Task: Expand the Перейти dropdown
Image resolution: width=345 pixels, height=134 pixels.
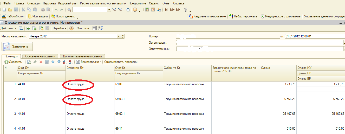Action: 60,28
